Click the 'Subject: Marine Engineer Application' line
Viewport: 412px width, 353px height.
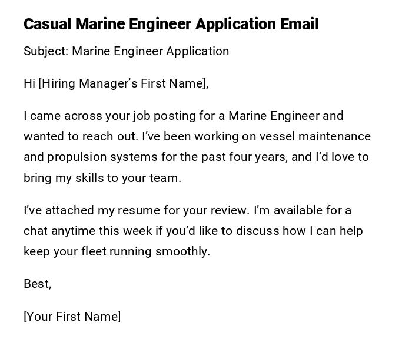pos(126,51)
